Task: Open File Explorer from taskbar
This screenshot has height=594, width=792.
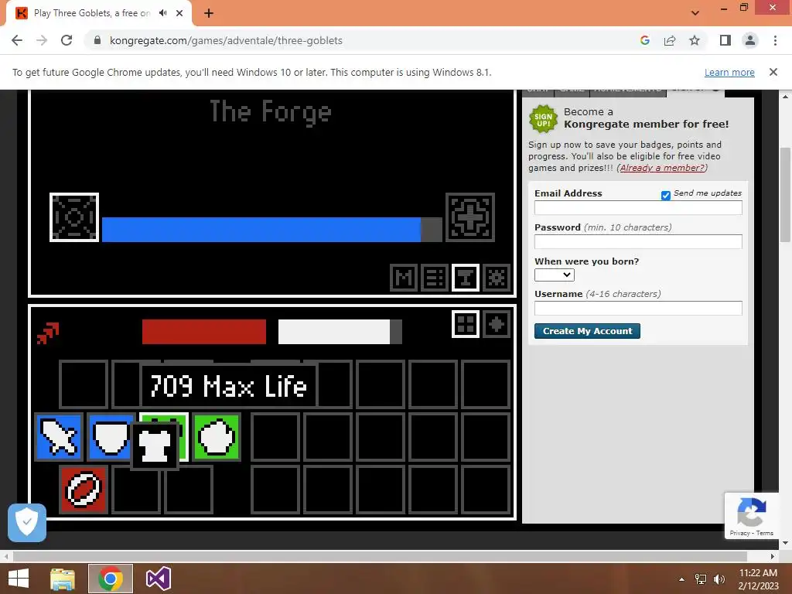Action: click(x=63, y=579)
